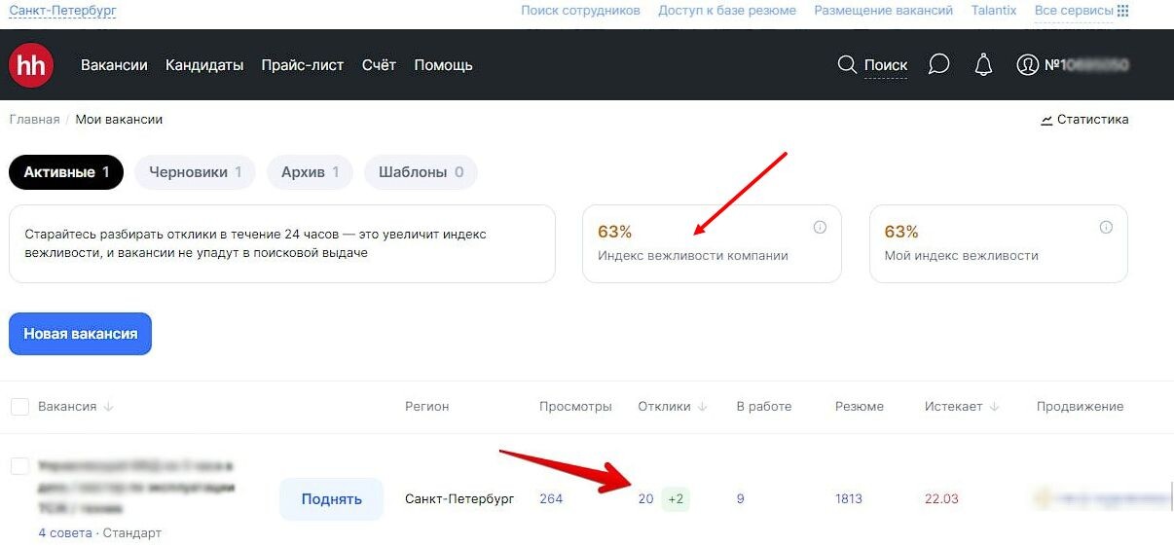Open the Помощь menu

(443, 65)
